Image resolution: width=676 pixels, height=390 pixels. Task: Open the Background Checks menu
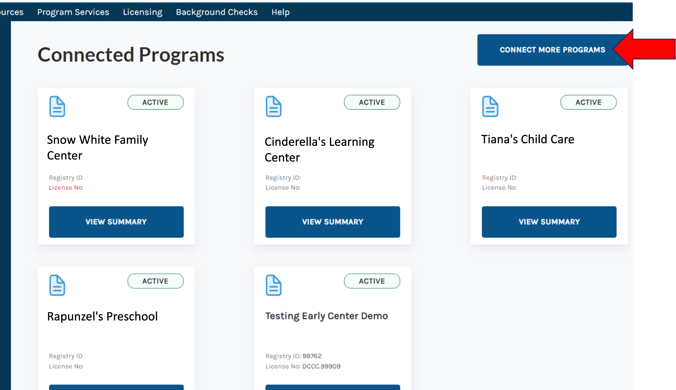pos(217,12)
